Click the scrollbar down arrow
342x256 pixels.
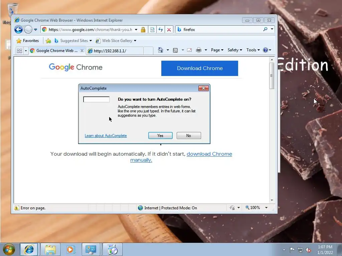pos(272,200)
